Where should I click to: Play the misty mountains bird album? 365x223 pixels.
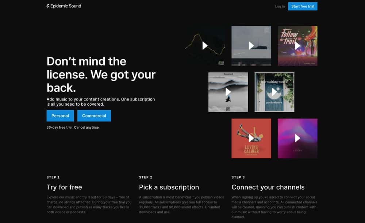pyautogui.click(x=228, y=92)
